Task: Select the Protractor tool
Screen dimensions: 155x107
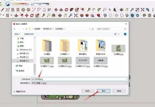Action: click(99, 10)
